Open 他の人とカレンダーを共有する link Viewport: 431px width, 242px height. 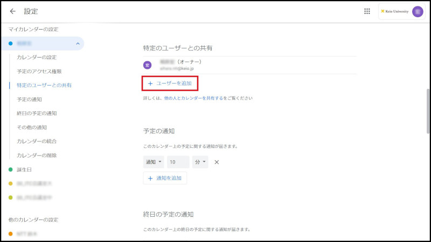193,98
